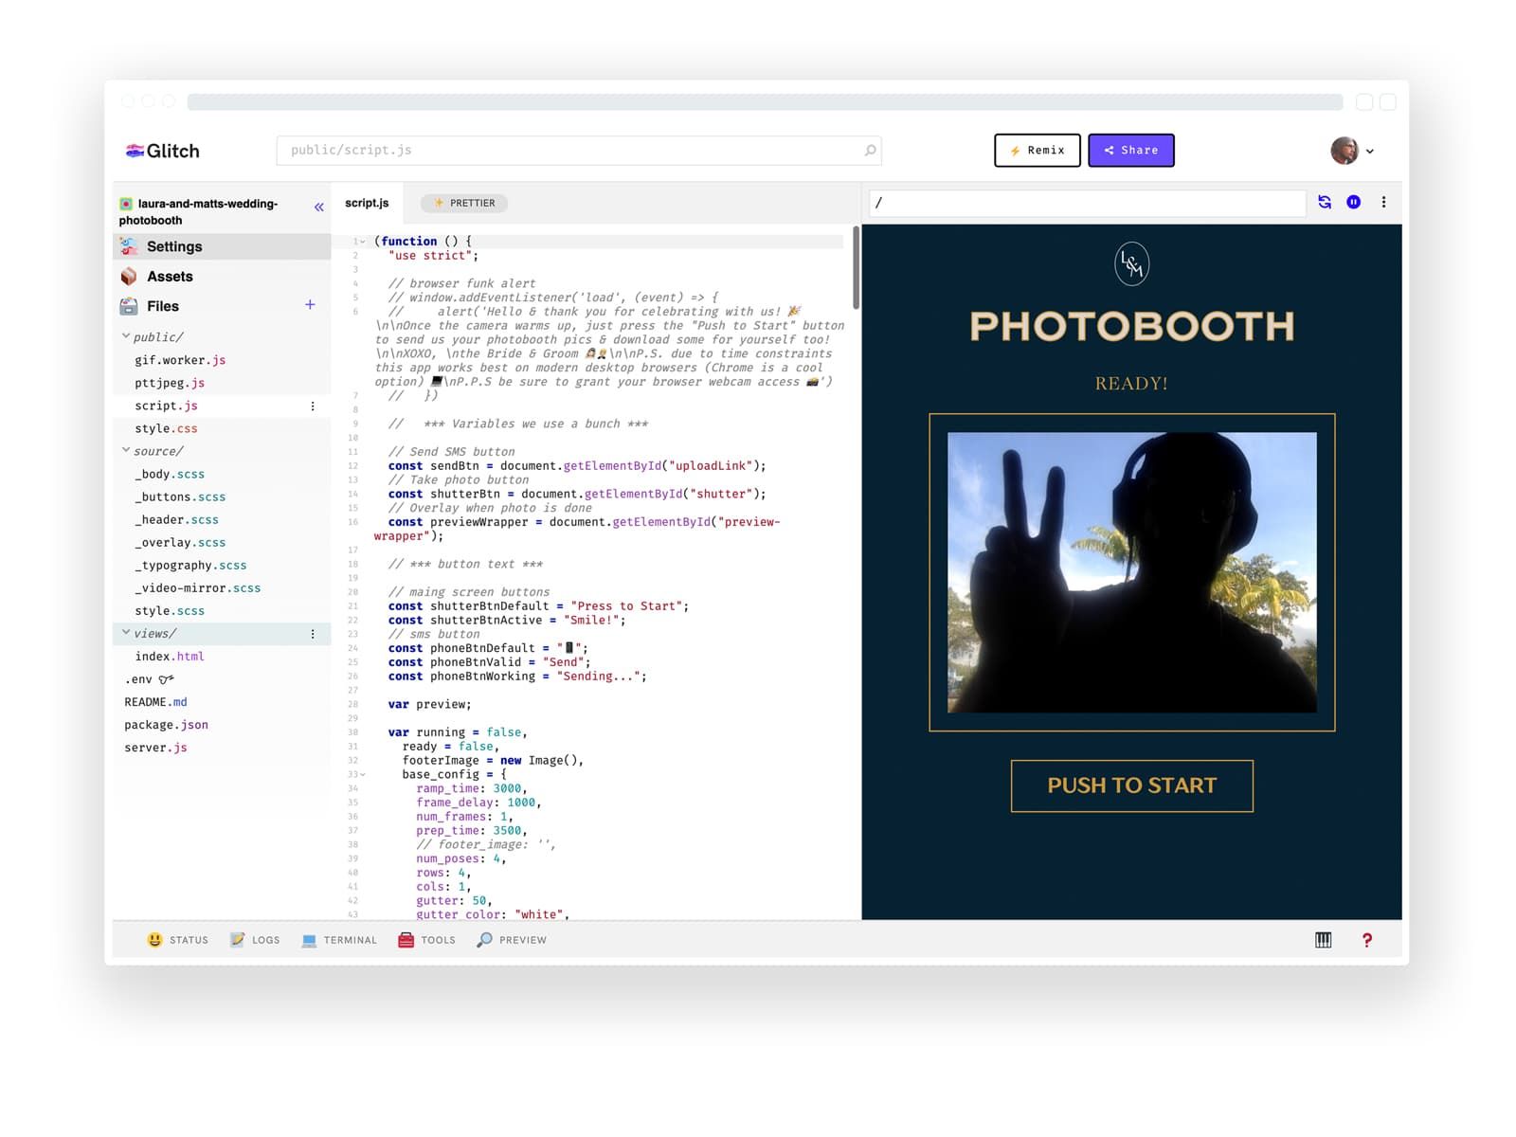1516x1137 pixels.
Task: Open pttjpeg.js in the file tree
Action: point(170,383)
